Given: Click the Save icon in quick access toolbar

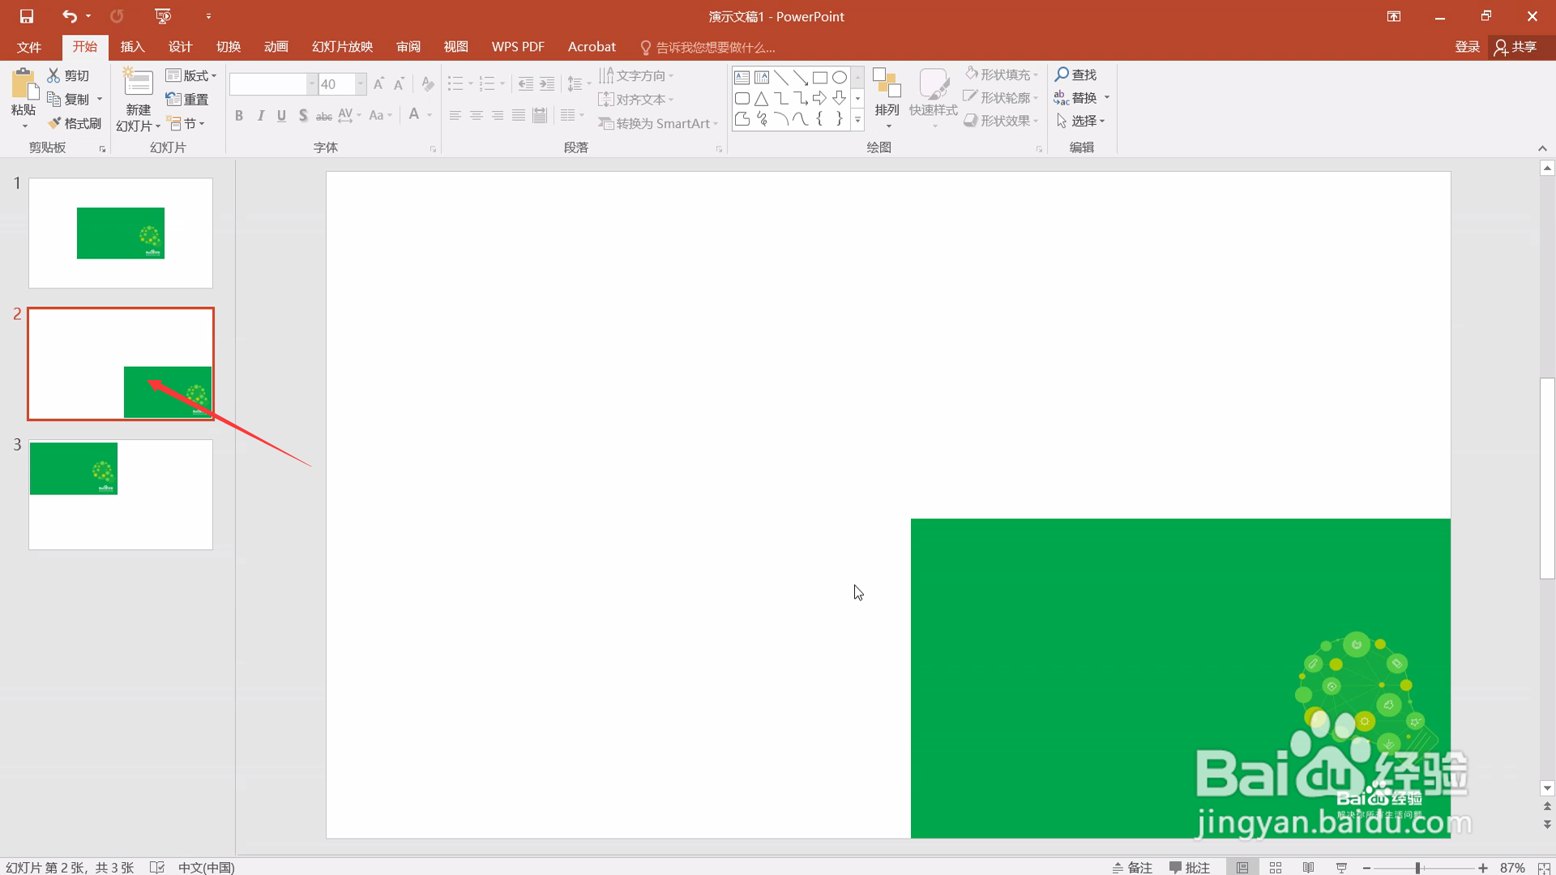Looking at the screenshot, I should coord(27,16).
